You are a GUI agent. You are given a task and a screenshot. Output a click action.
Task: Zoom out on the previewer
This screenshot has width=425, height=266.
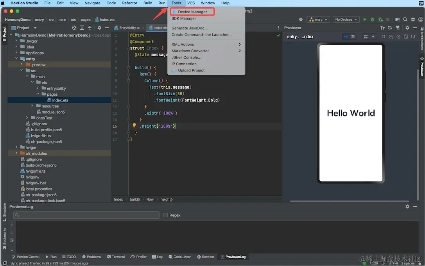pyautogui.click(x=391, y=37)
